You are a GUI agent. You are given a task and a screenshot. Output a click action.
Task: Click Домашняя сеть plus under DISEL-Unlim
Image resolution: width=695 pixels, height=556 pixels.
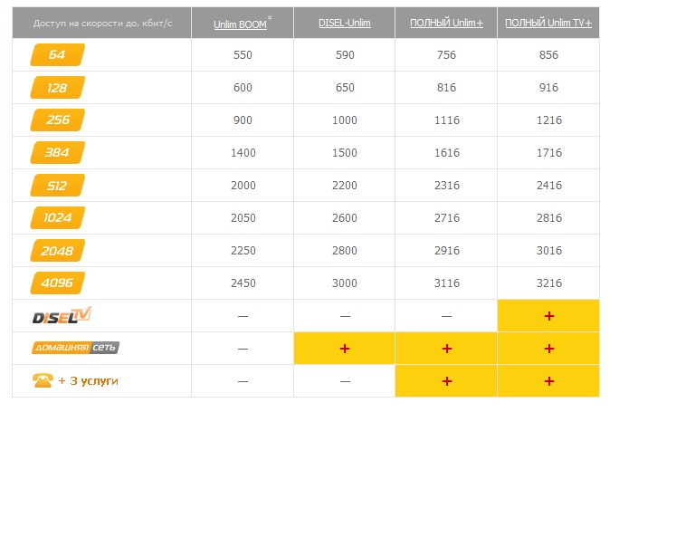click(x=345, y=349)
